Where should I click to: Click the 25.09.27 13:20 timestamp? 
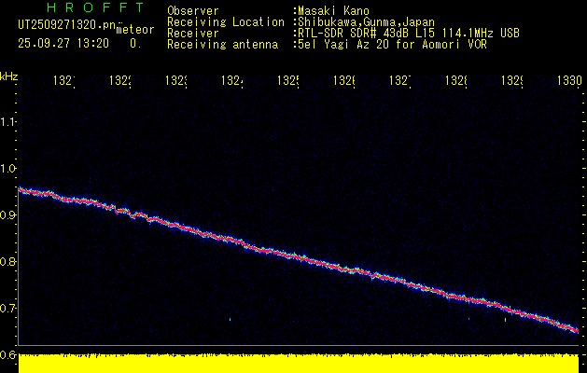[x=63, y=43]
